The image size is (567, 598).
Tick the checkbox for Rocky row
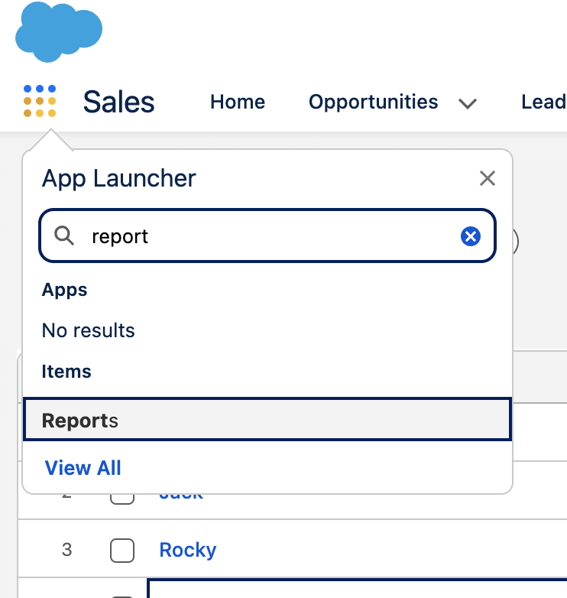pyautogui.click(x=122, y=551)
